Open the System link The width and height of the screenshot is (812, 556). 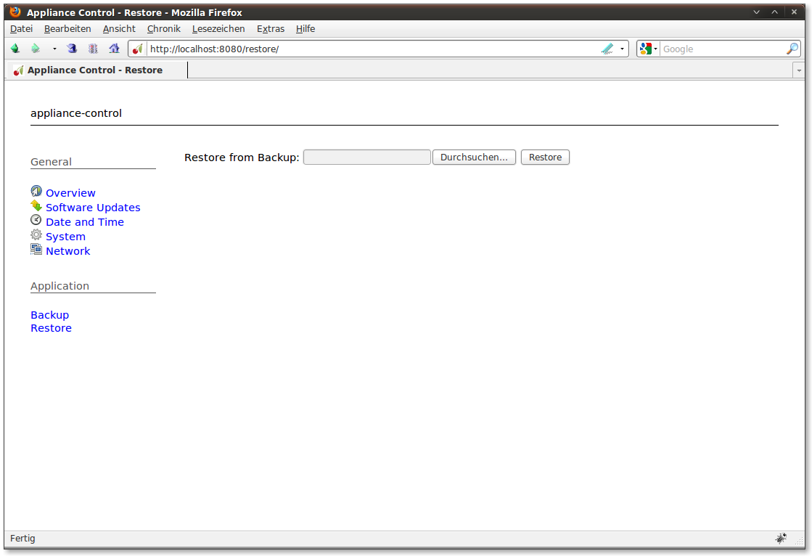pos(65,237)
